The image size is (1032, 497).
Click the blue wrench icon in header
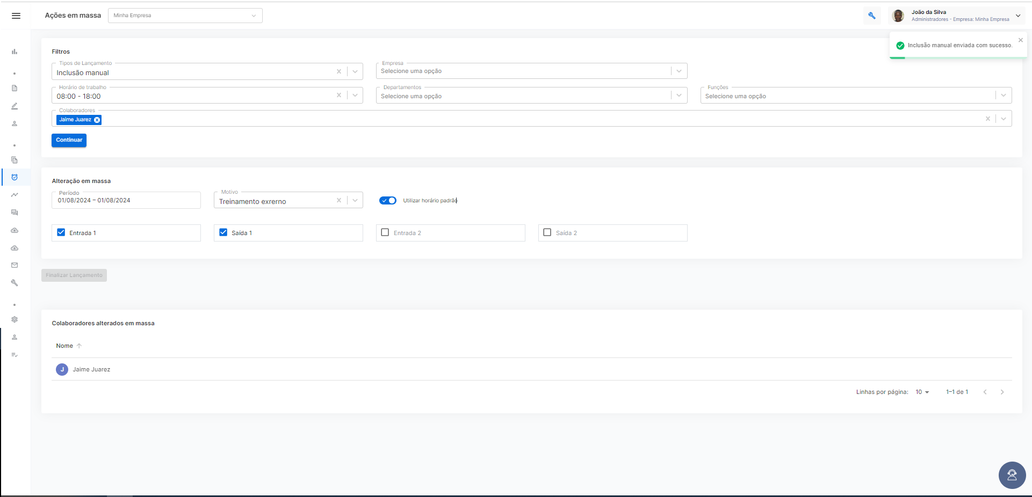pos(872,16)
